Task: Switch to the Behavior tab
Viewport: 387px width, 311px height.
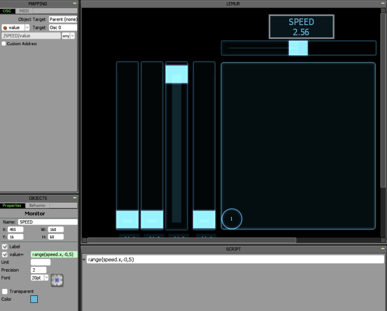Action: [37, 205]
